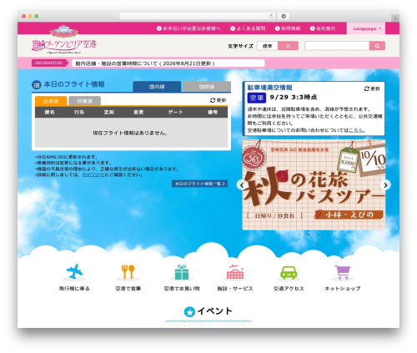Click the site search input field
417x353 pixels.
(x=337, y=46)
